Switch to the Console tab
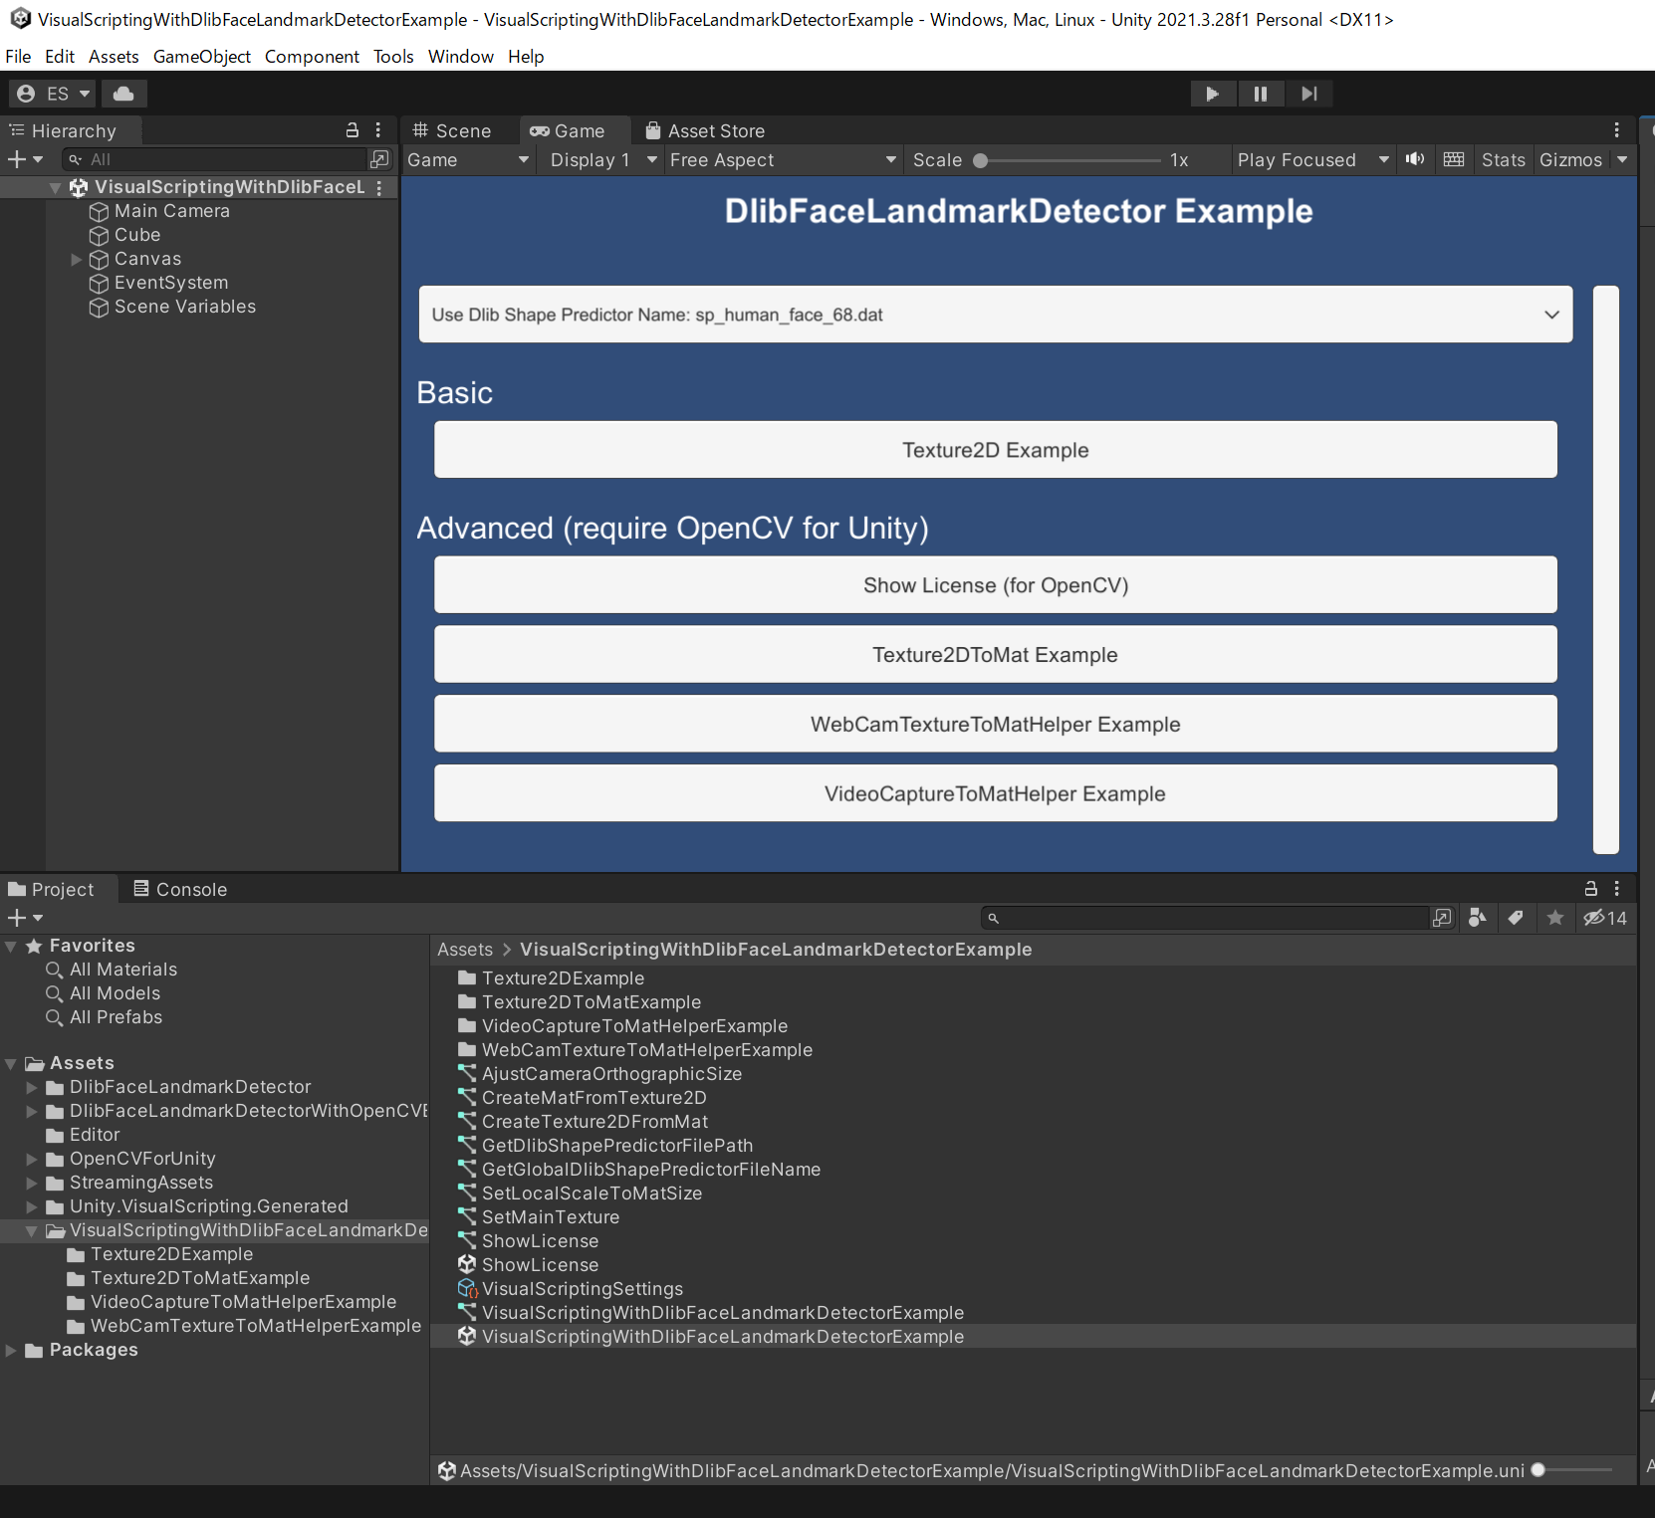This screenshot has height=1518, width=1655. (181, 889)
